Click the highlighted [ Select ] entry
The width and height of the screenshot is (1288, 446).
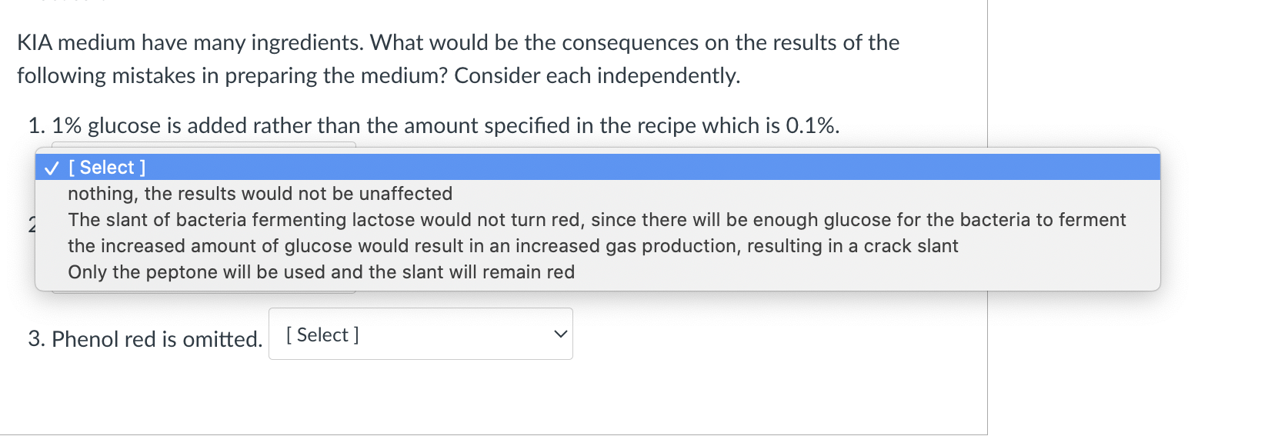[x=106, y=167]
